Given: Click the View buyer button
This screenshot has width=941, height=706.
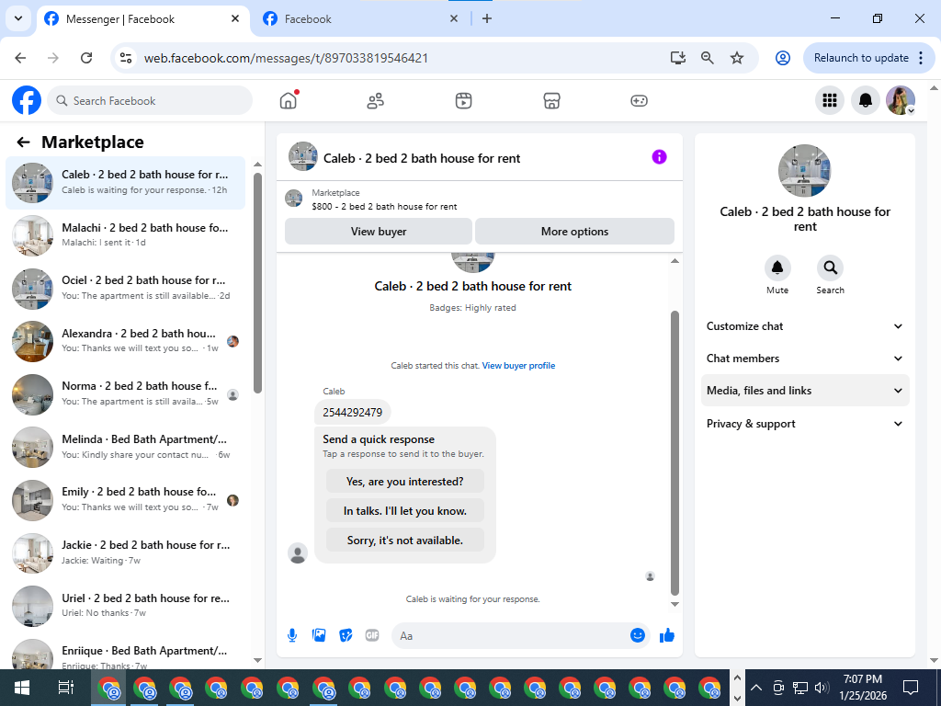Looking at the screenshot, I should pos(379,232).
